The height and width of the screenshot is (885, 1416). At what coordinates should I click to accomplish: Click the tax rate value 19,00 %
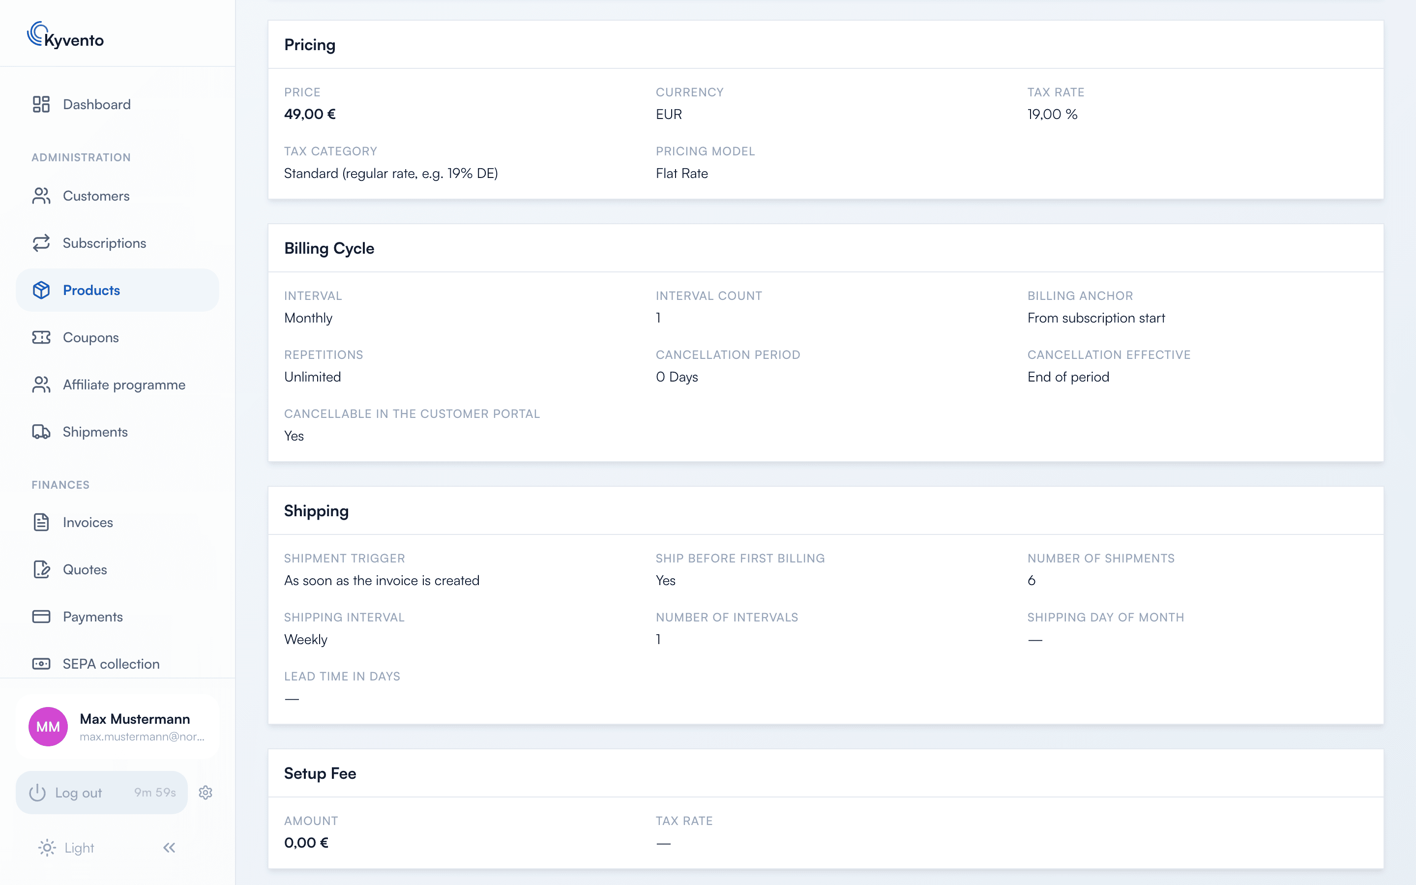(1052, 114)
